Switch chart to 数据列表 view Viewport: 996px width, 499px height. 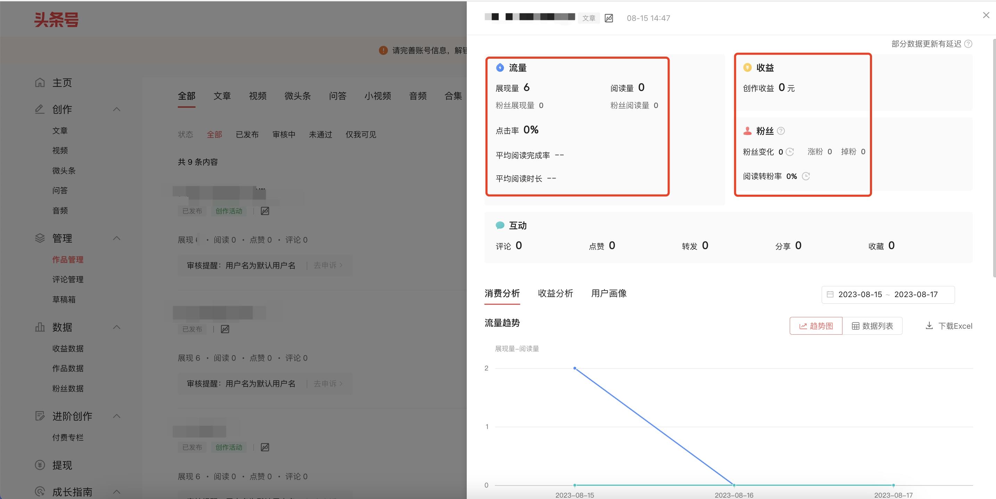tap(872, 326)
